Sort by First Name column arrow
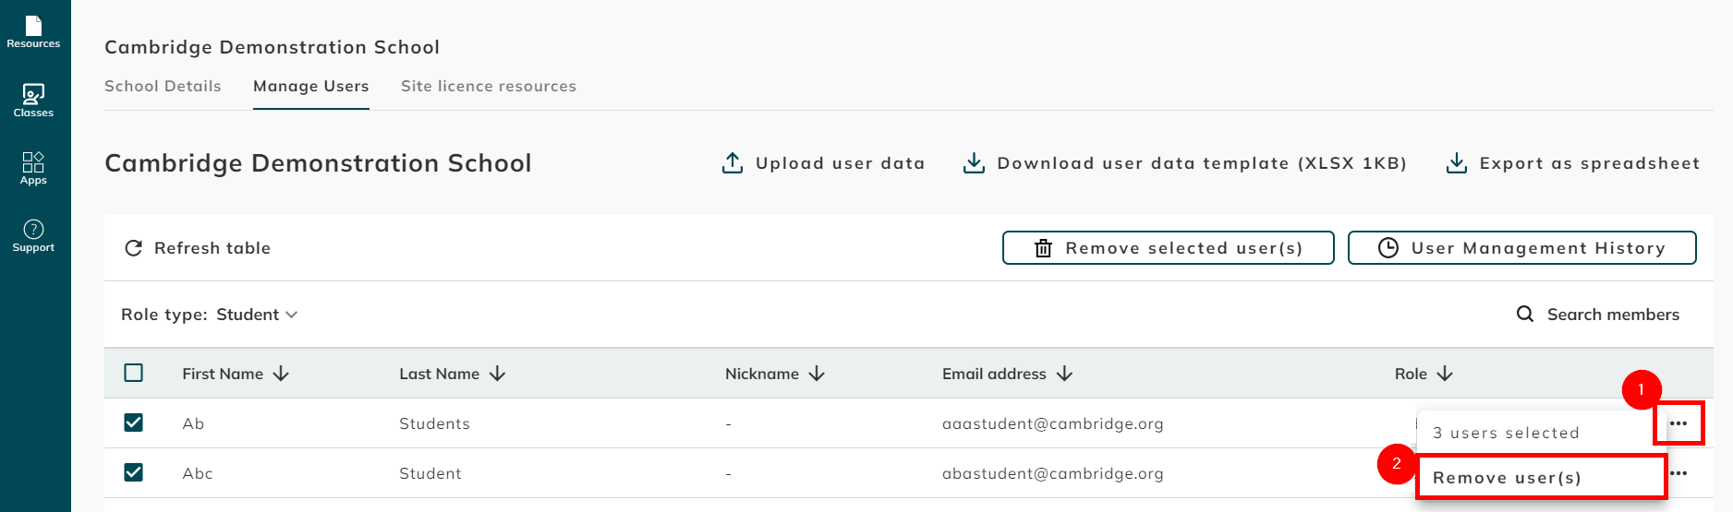 point(282,374)
